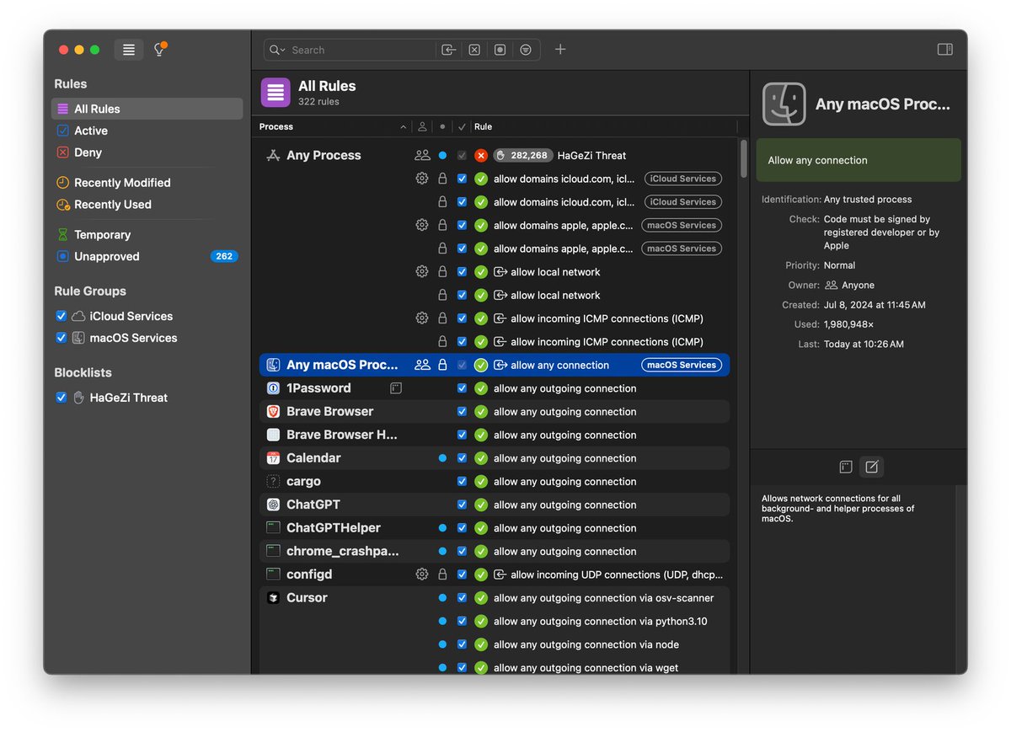Disable the Calendar rule checkbox
The width and height of the screenshot is (1011, 732).
[462, 458]
